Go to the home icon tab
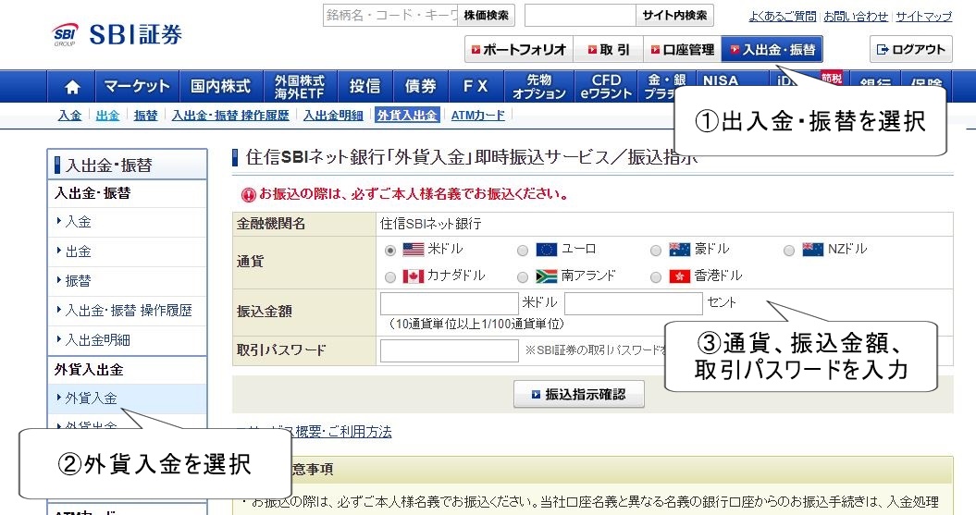 coord(72,87)
